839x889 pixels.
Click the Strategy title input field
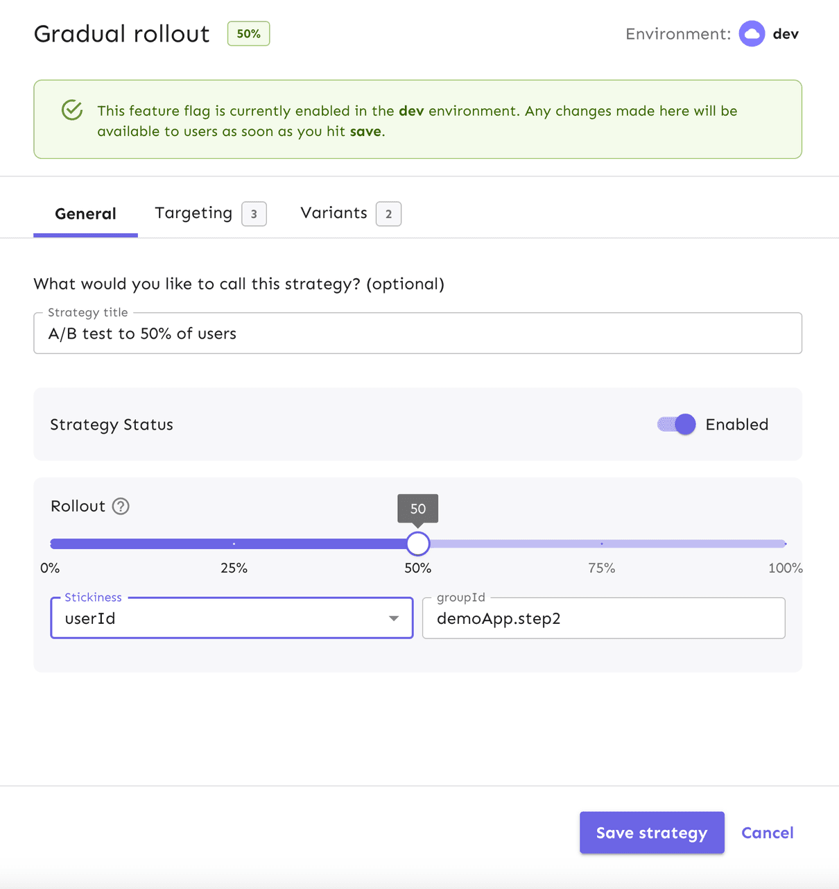(x=417, y=334)
